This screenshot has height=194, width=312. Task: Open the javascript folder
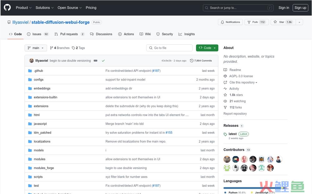click(40, 124)
